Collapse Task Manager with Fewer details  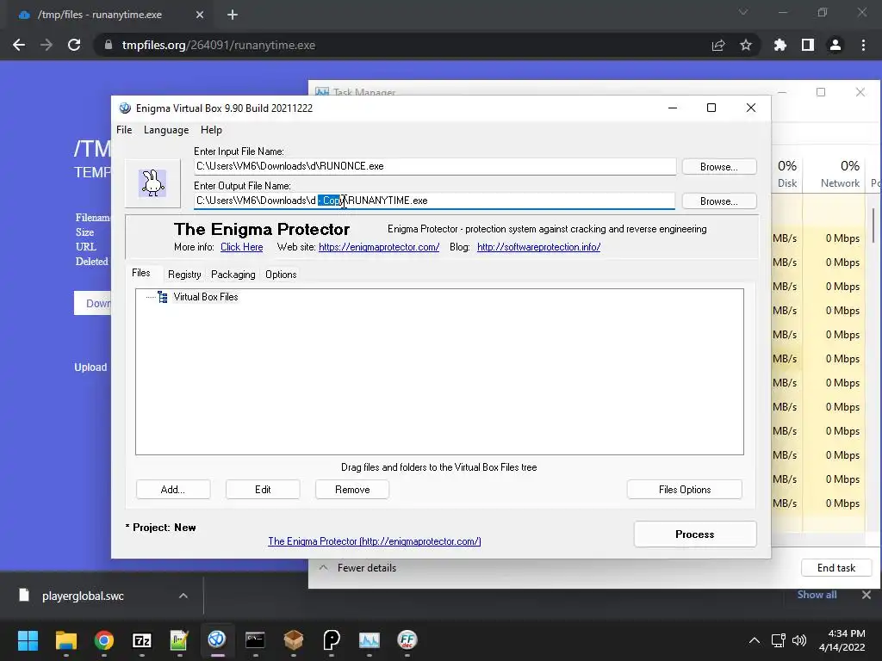pyautogui.click(x=357, y=568)
